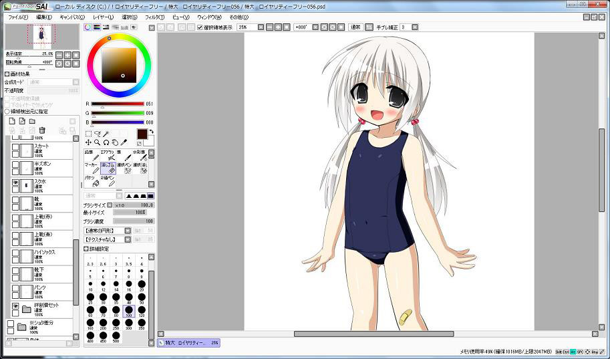Toggle the 選択領域表示 checkbox
The image size is (610, 359).
pyautogui.click(x=200, y=27)
